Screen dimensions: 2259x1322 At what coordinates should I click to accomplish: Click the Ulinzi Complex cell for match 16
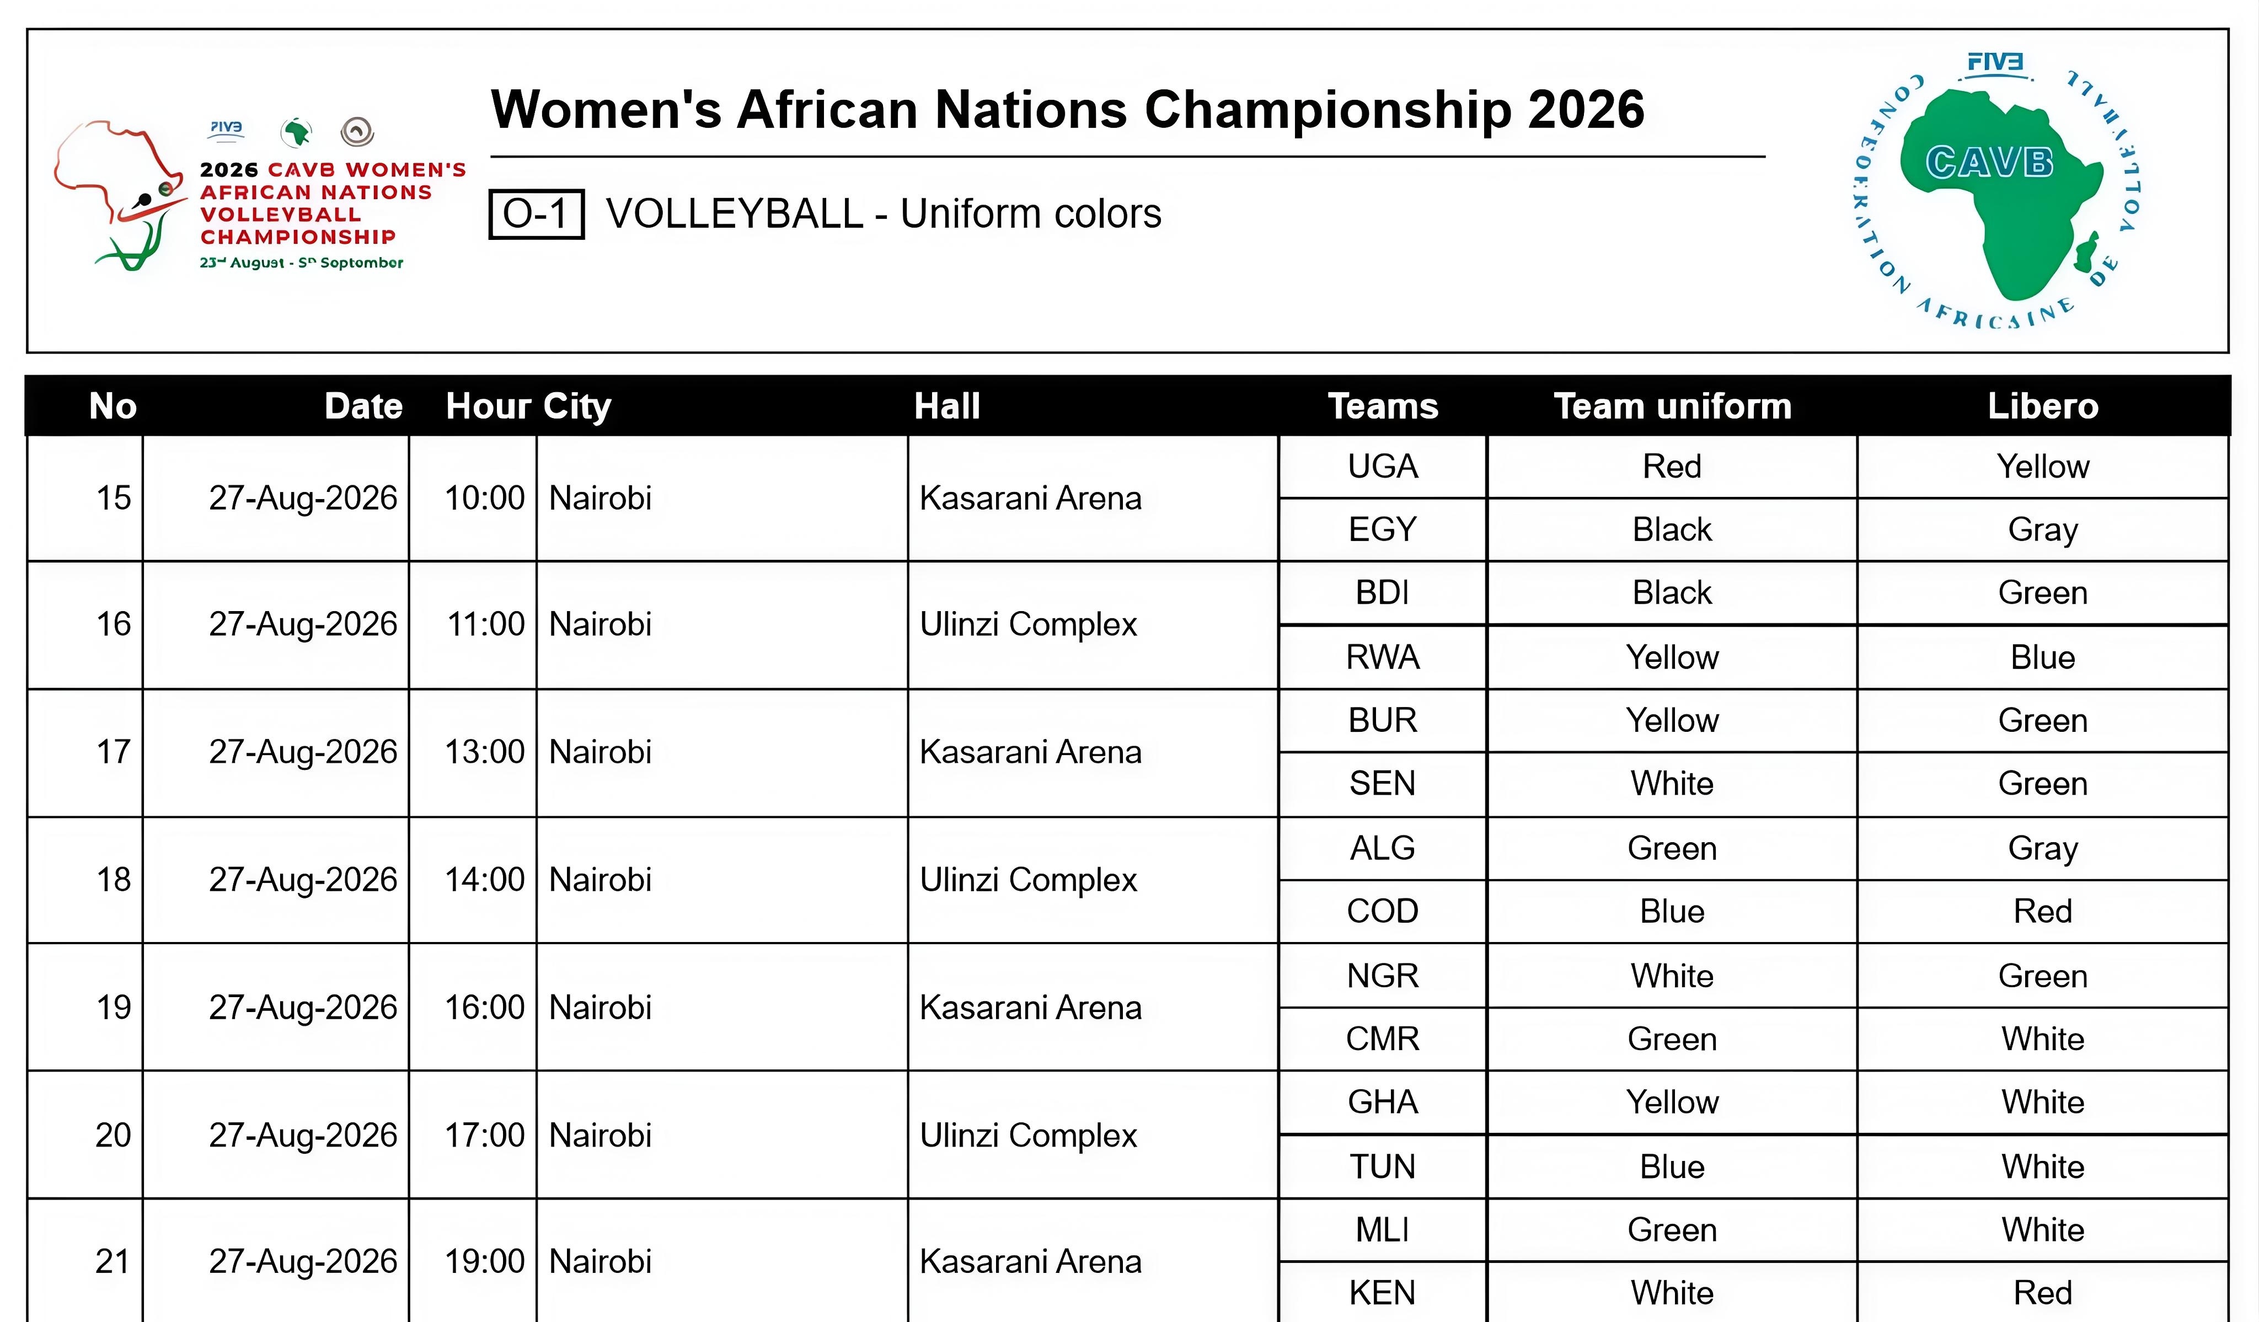pyautogui.click(x=1093, y=625)
